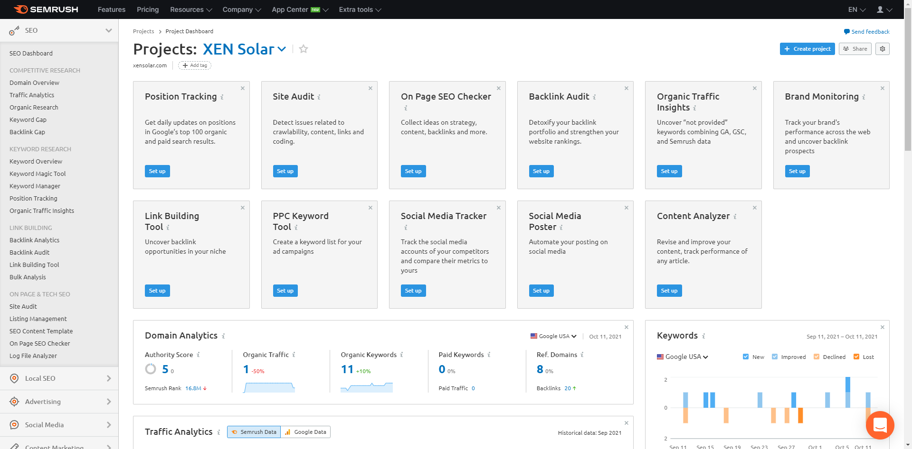
Task: Open project settings gear icon
Action: [883, 49]
